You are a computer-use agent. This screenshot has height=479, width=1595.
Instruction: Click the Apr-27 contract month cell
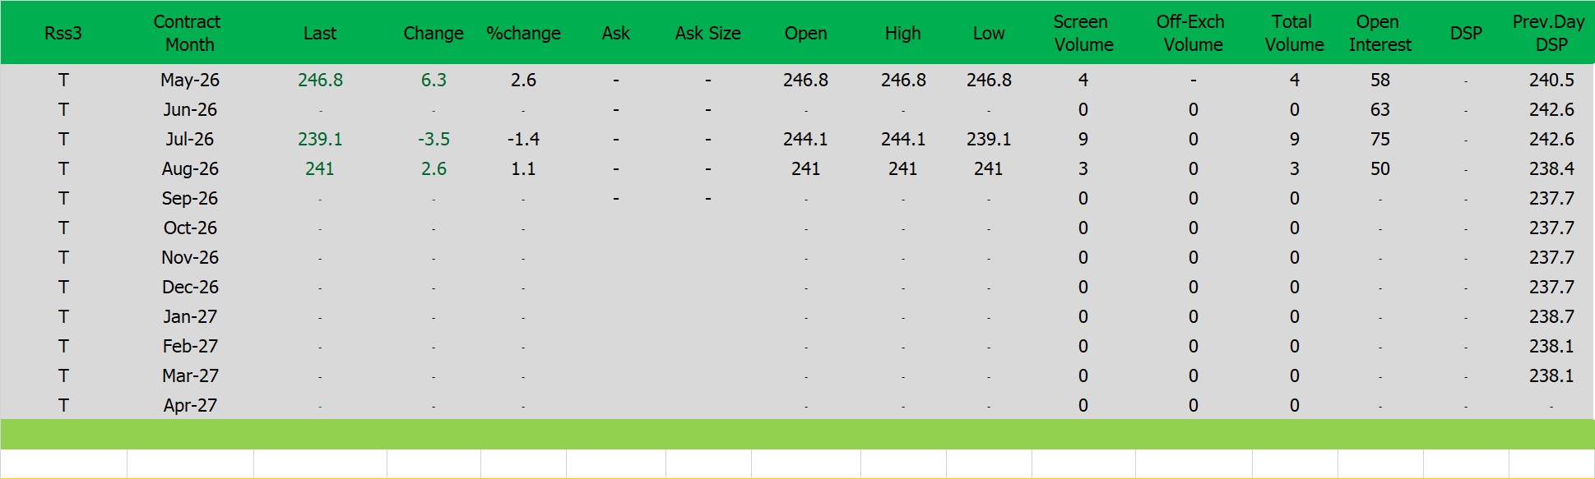coord(190,405)
